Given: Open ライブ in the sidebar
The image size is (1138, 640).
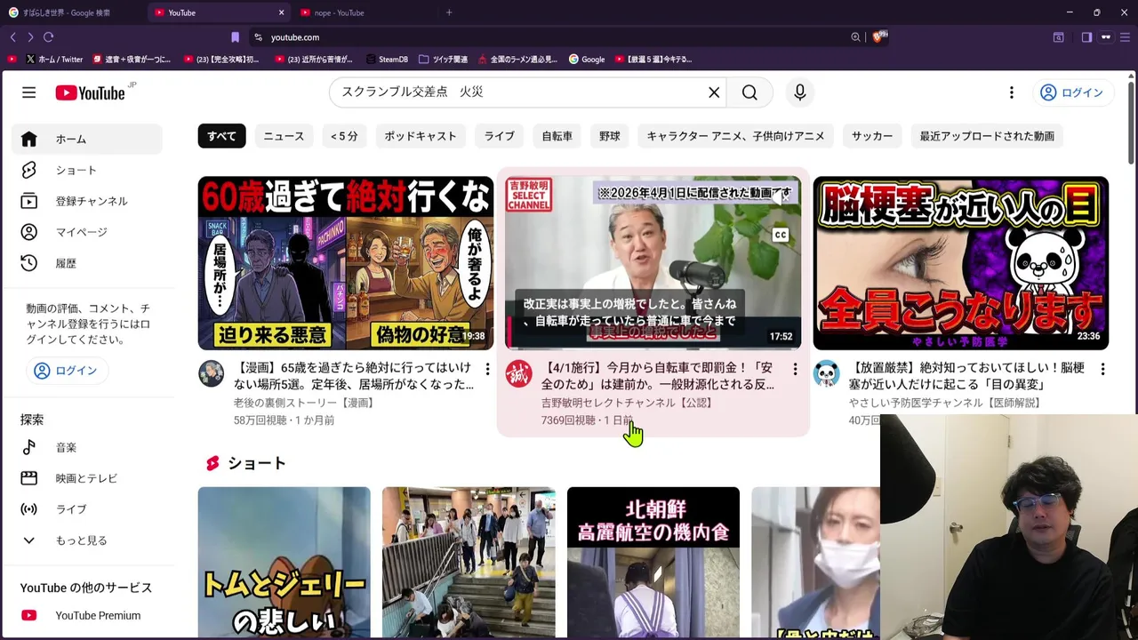Looking at the screenshot, I should point(87,509).
